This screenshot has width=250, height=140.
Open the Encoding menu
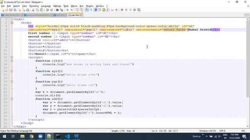[x=34, y=6]
